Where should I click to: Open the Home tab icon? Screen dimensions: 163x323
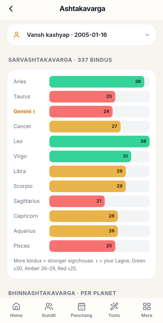tap(16, 306)
